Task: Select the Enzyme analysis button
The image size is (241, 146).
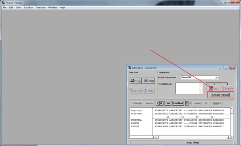Action: pos(136,91)
